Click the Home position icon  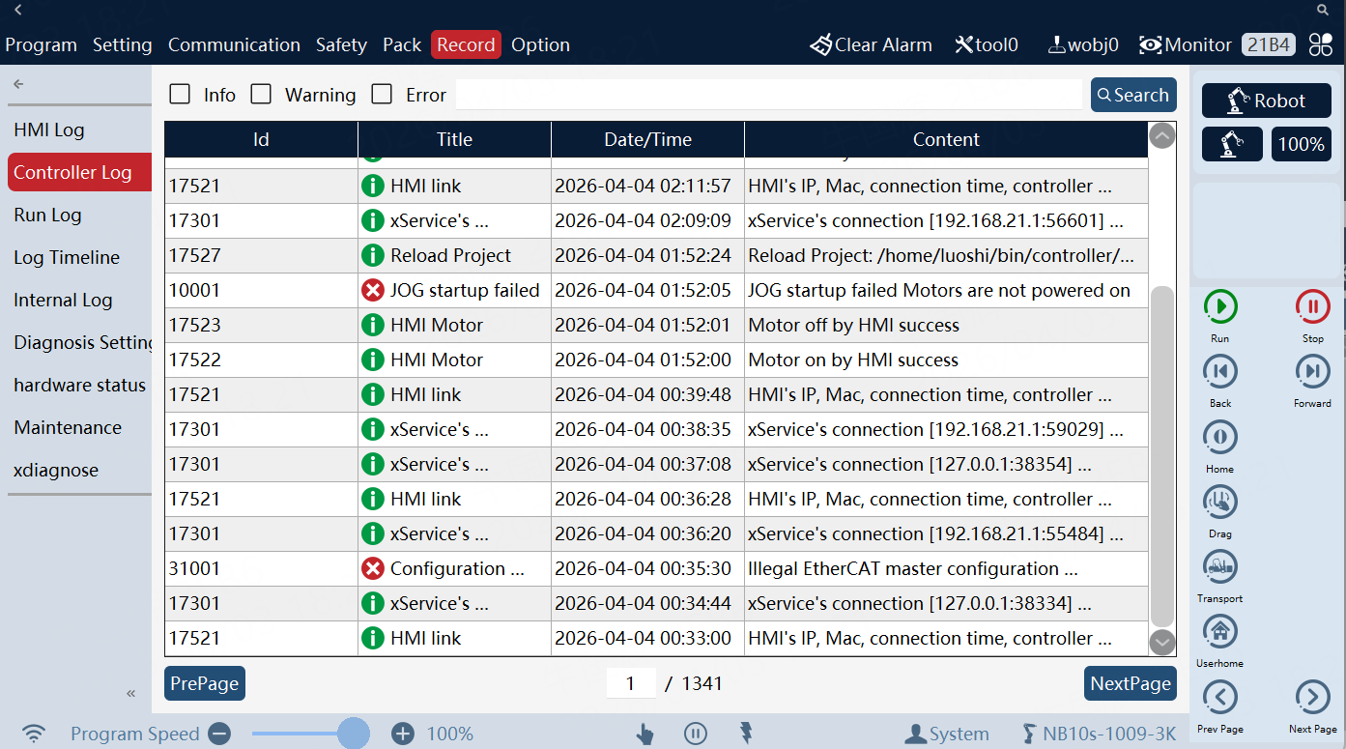(1220, 438)
